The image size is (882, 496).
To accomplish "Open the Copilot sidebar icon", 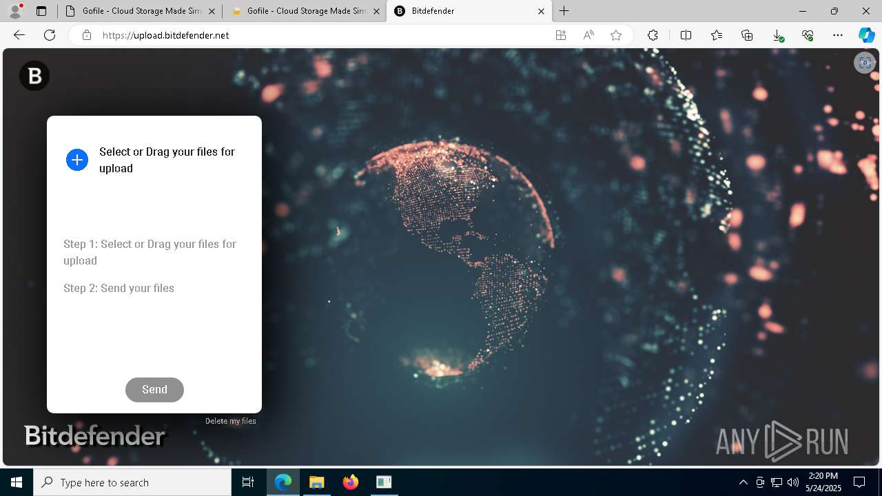I will point(866,35).
